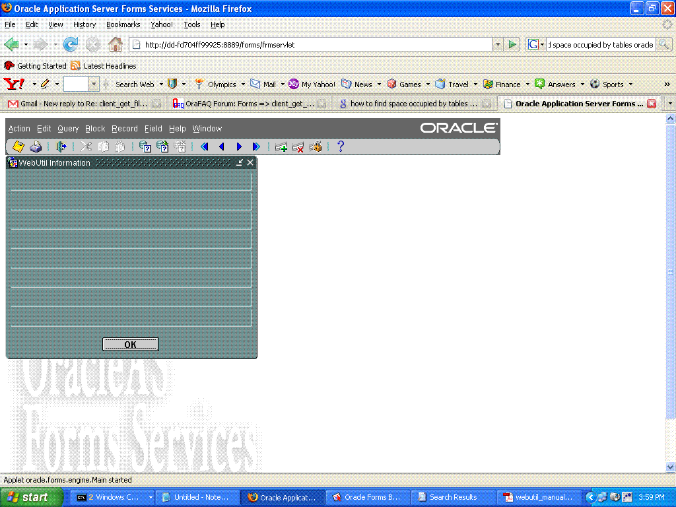This screenshot has width=676, height=507.
Task: Click the Print icon in Forms toolbar
Action: coord(36,147)
